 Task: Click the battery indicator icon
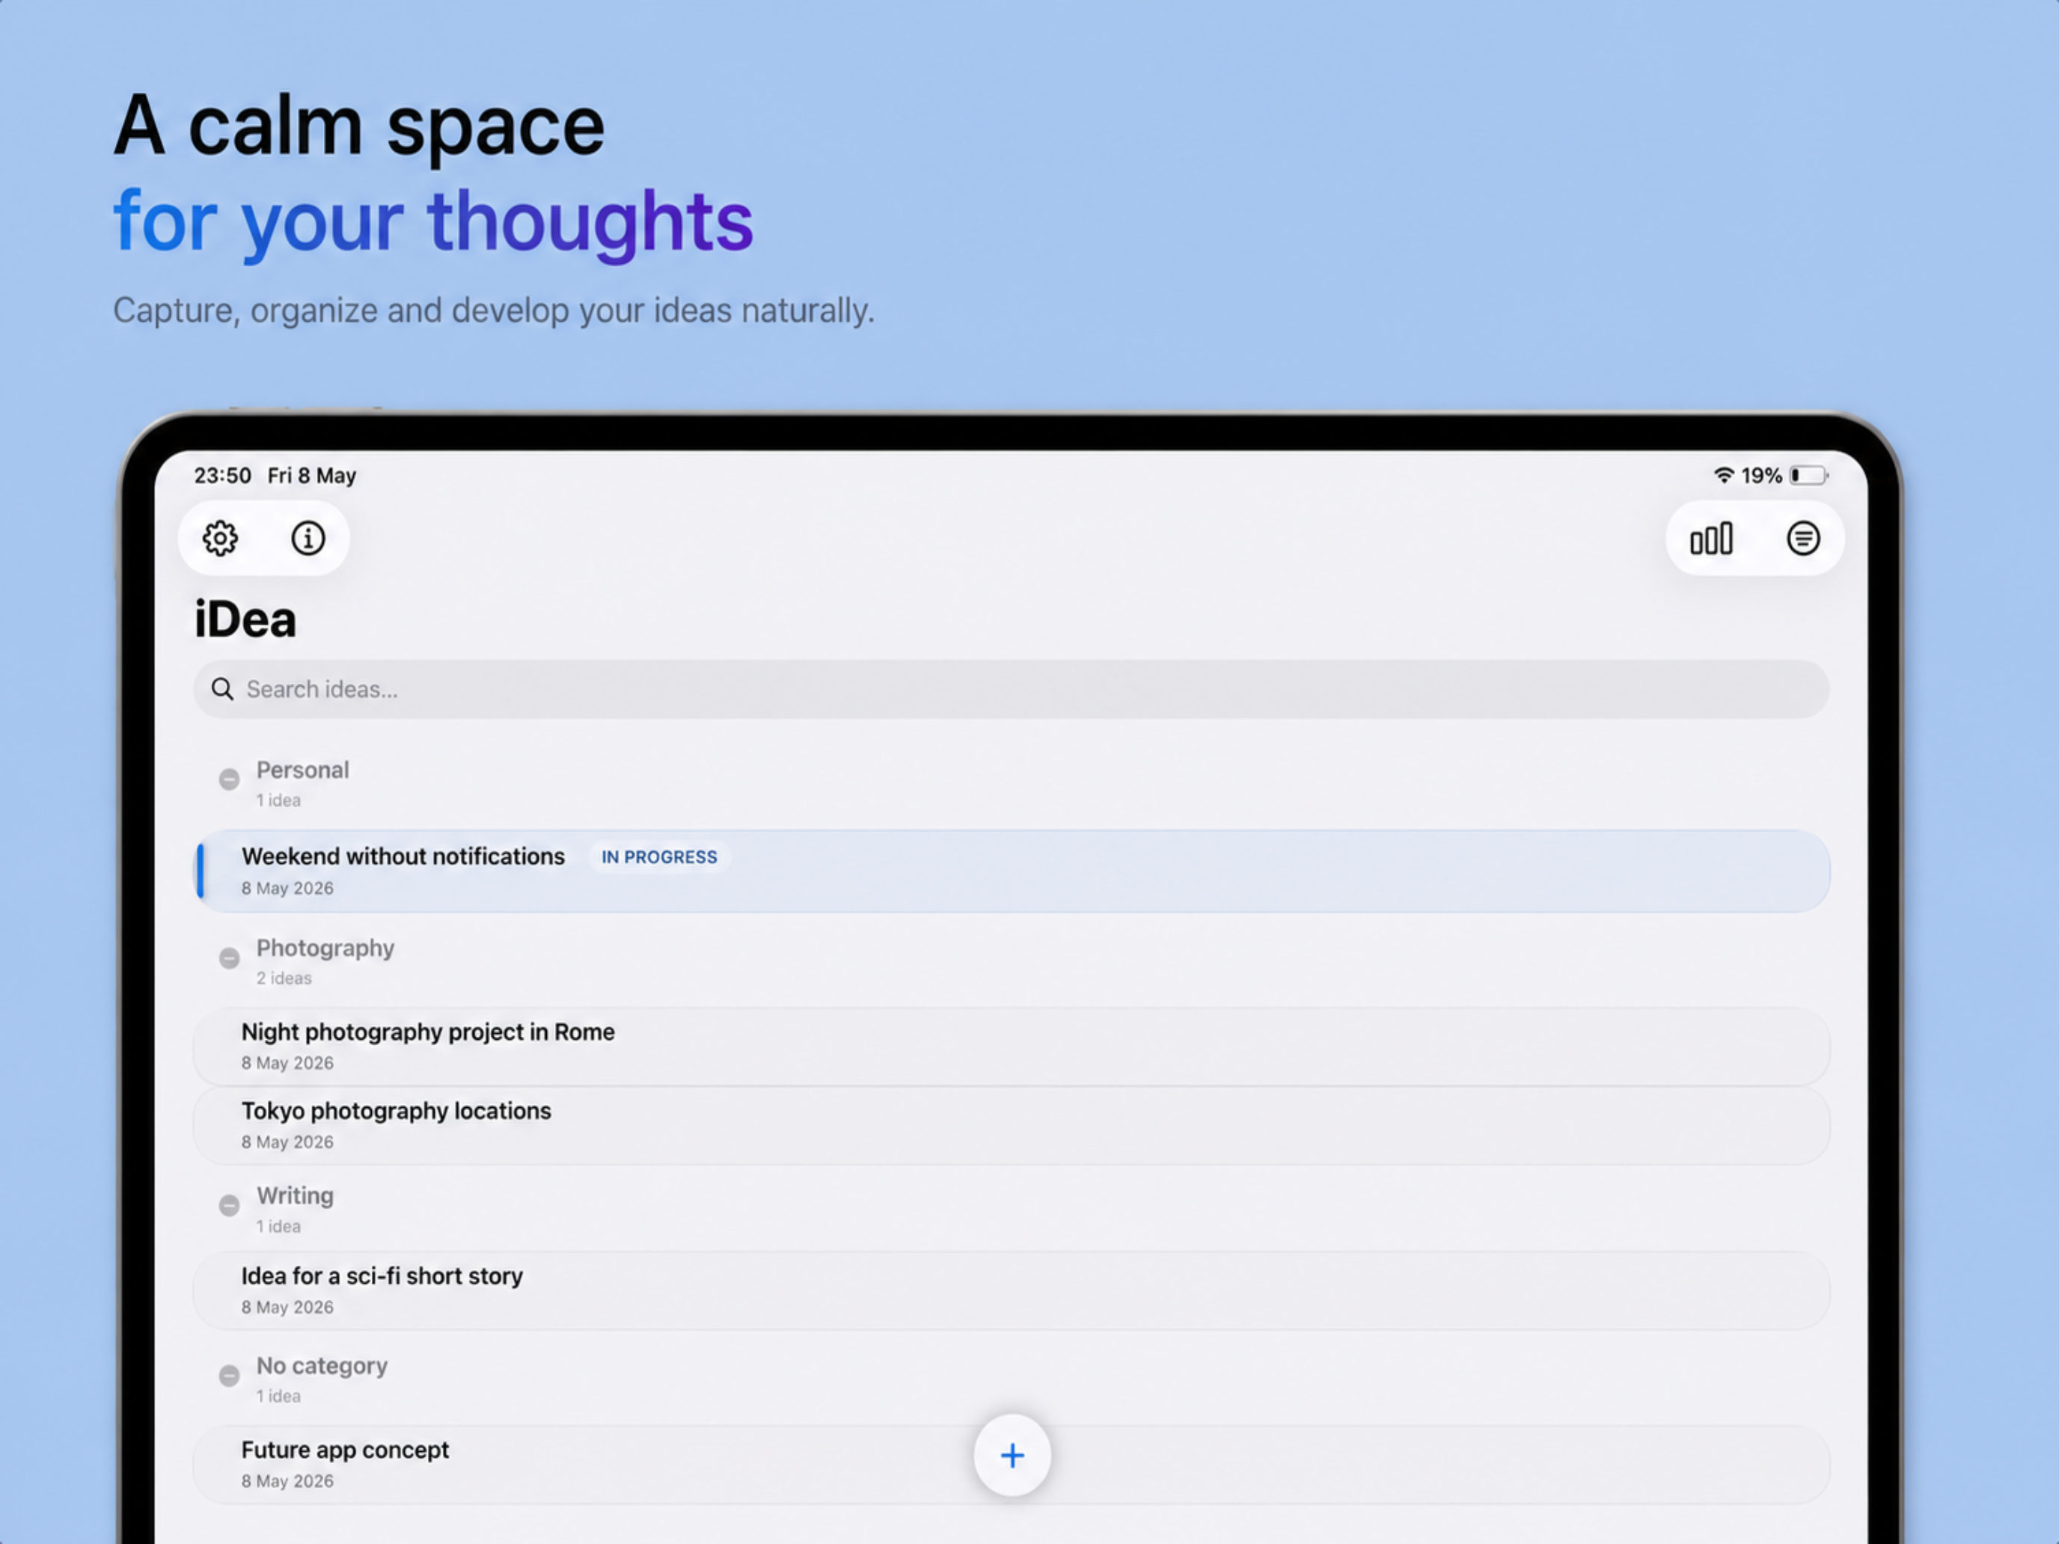tap(1808, 476)
